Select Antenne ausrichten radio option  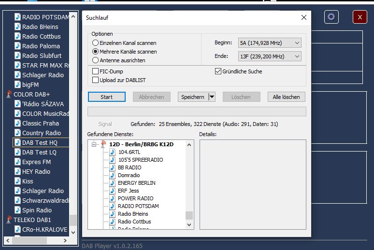click(x=95, y=60)
